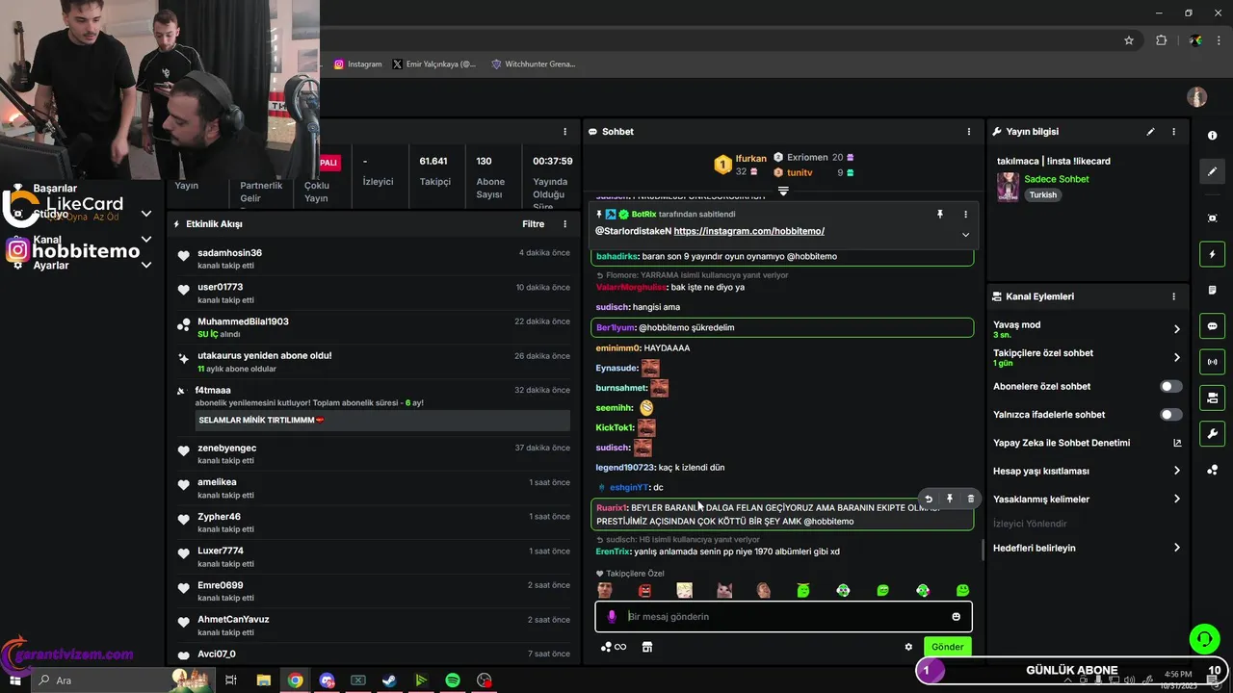Click the Filtre button in Etkinlik Akışı
The width and height of the screenshot is (1233, 693).
click(533, 224)
